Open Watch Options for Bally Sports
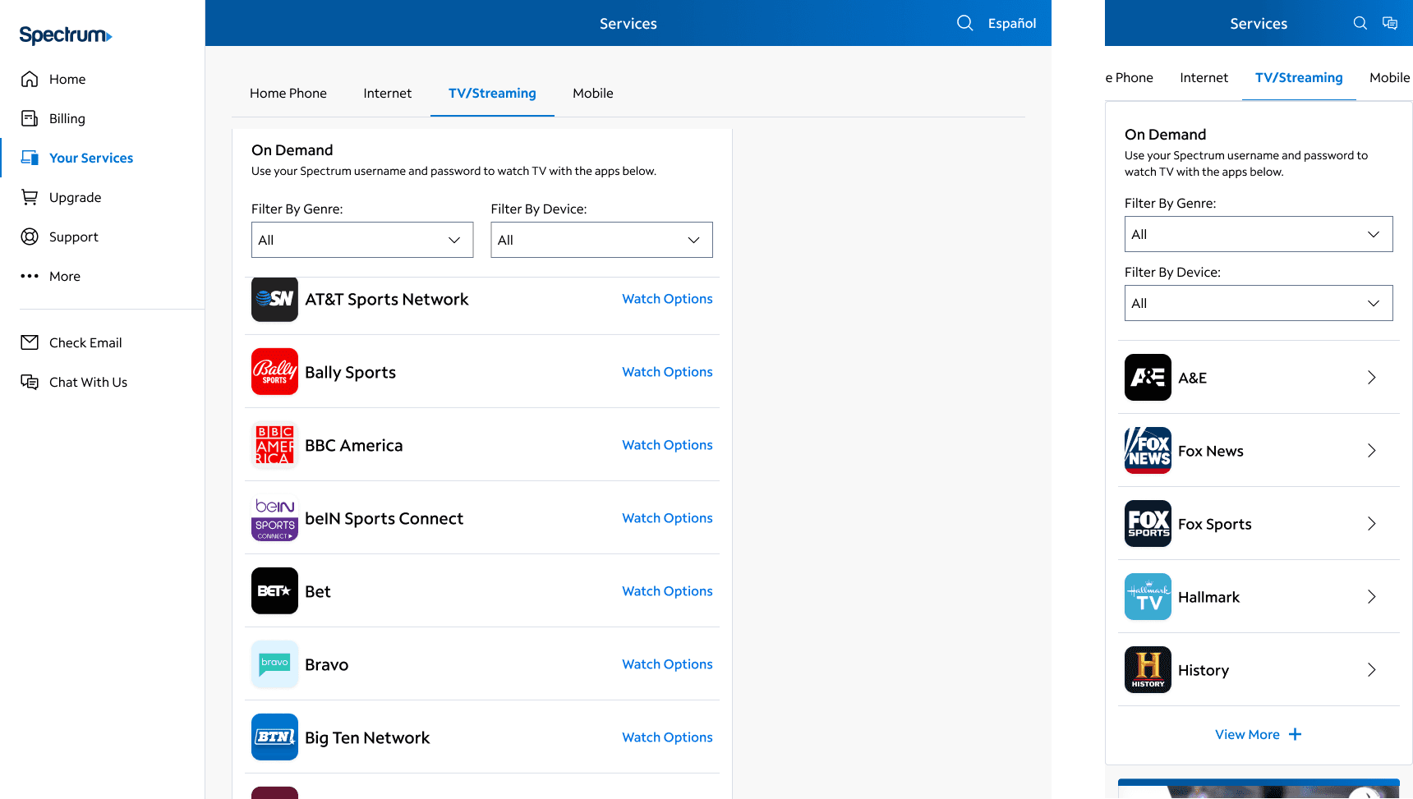Screen dimensions: 1413x799 tap(667, 372)
